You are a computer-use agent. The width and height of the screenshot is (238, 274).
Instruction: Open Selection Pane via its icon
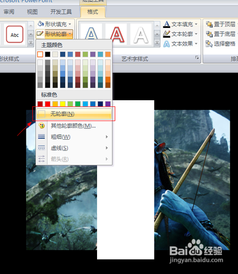tap(209, 44)
